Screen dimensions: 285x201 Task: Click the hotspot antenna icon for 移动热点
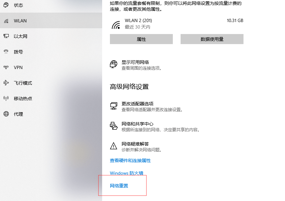[6, 98]
